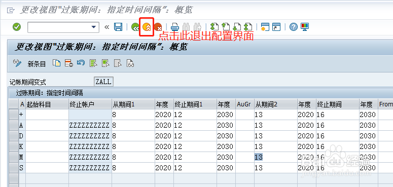Viewport: 393px width, 187px height.
Task: Click the Undo Change arrow icon
Action: click(x=81, y=63)
